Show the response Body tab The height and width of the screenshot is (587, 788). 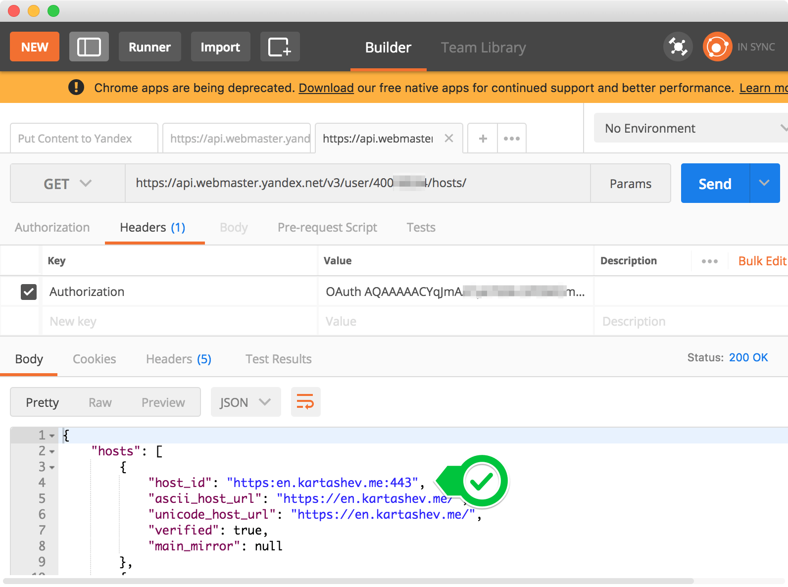click(29, 359)
